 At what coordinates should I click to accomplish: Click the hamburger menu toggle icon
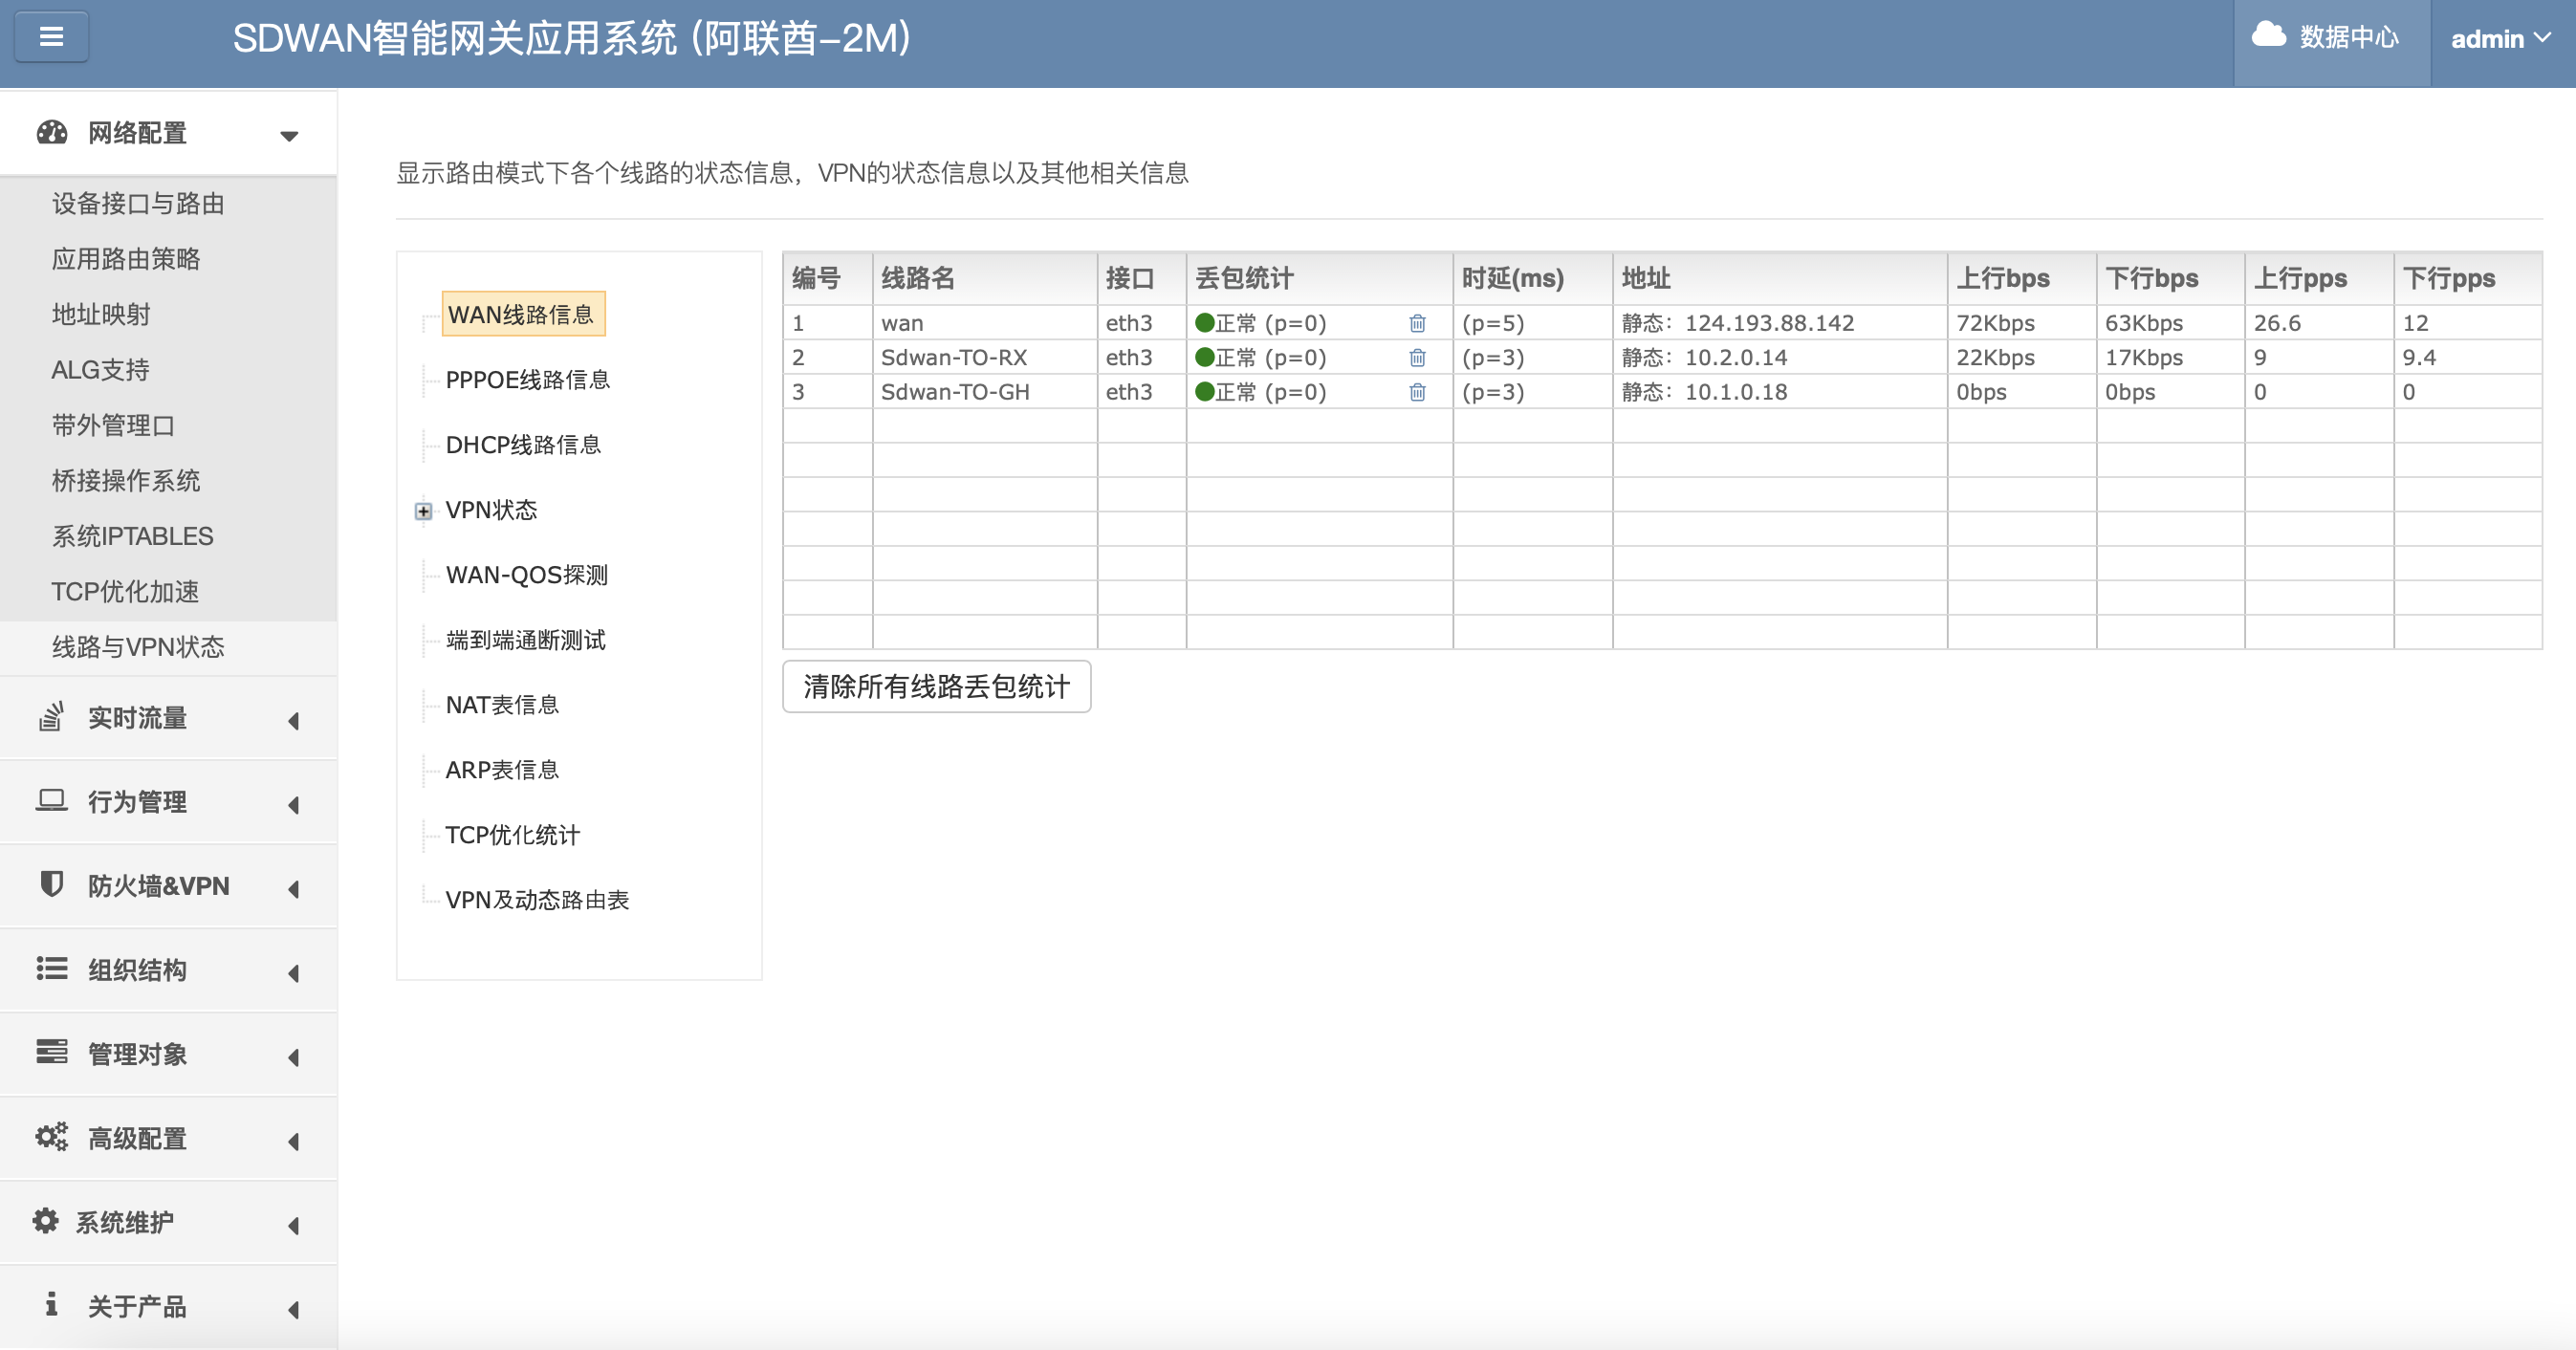(51, 37)
